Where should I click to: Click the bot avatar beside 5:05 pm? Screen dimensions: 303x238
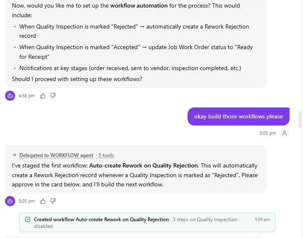tap(10, 201)
